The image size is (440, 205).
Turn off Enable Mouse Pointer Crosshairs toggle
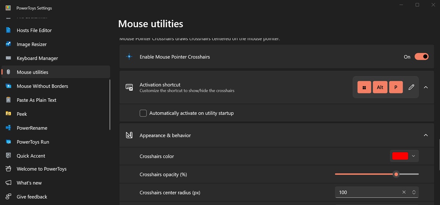(421, 57)
